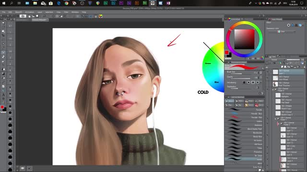
Task: Open the Layer menu
Action: click(40, 12)
